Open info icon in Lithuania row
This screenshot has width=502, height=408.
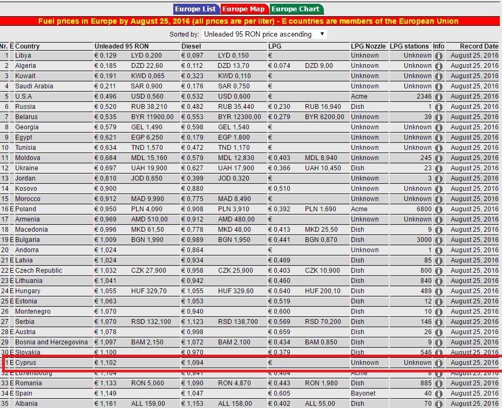coord(439,281)
